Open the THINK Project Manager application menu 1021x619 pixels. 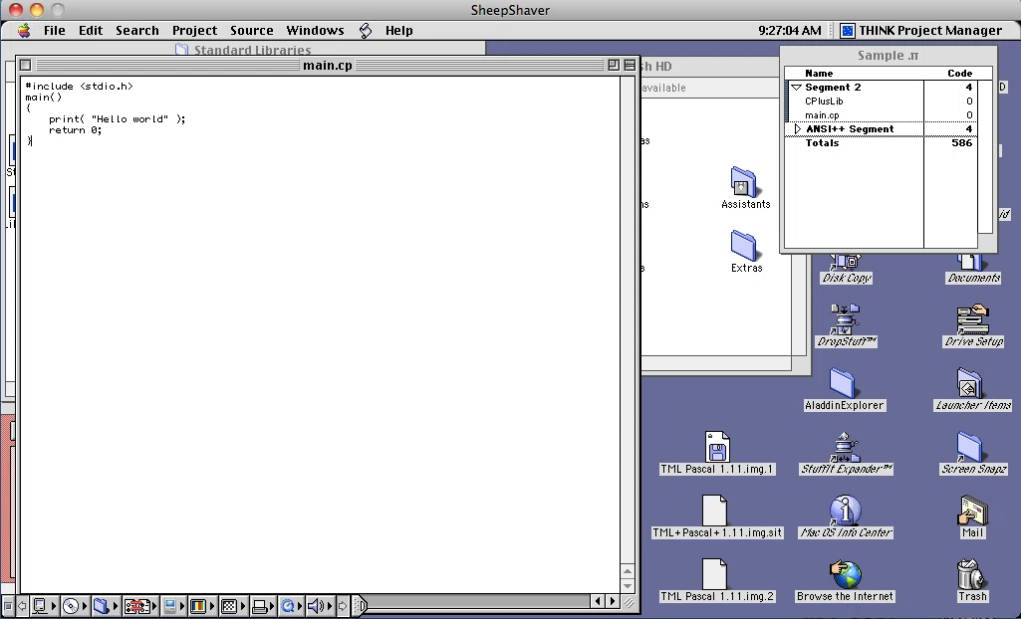(x=921, y=31)
